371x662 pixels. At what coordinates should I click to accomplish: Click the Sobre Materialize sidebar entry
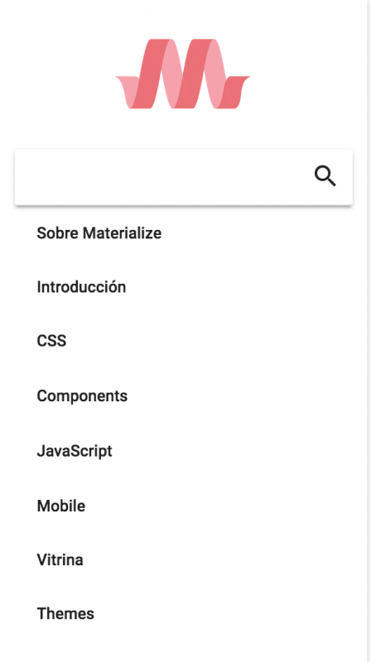coord(99,233)
